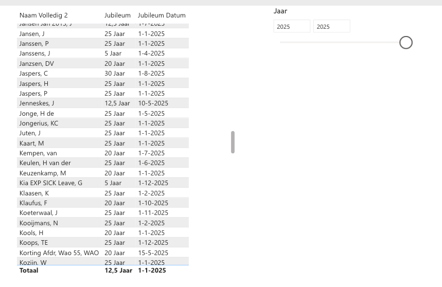This screenshot has width=442, height=287.
Task: Click the Keuzenkamp, M name cell
Action: [x=43, y=173]
